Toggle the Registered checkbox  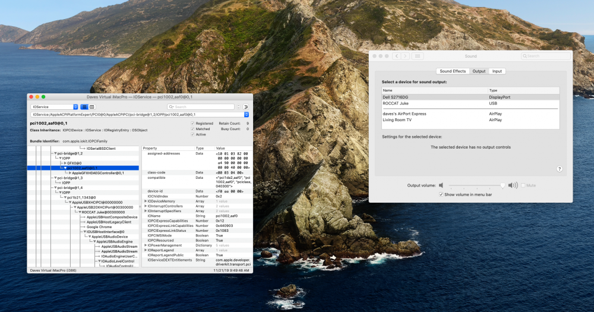click(x=192, y=123)
